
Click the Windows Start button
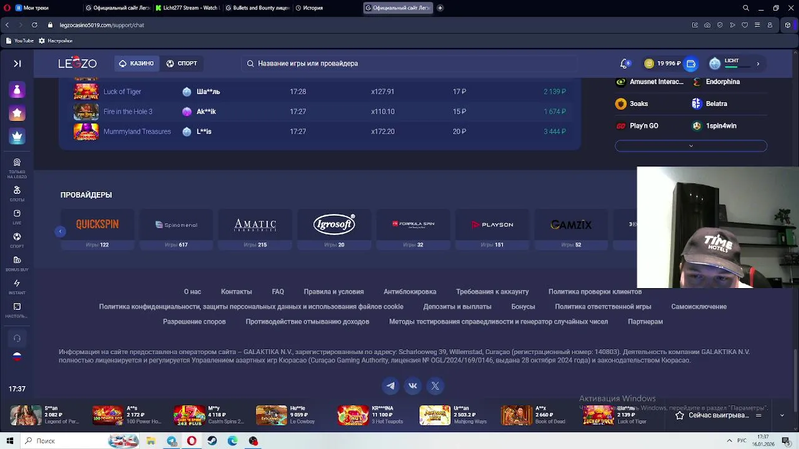[x=9, y=441]
